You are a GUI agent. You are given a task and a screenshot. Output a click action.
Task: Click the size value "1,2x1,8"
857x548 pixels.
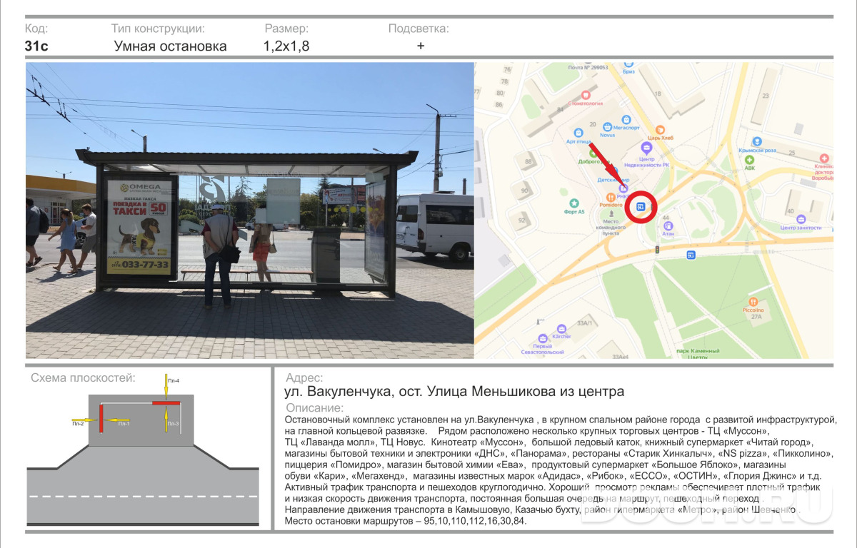286,46
